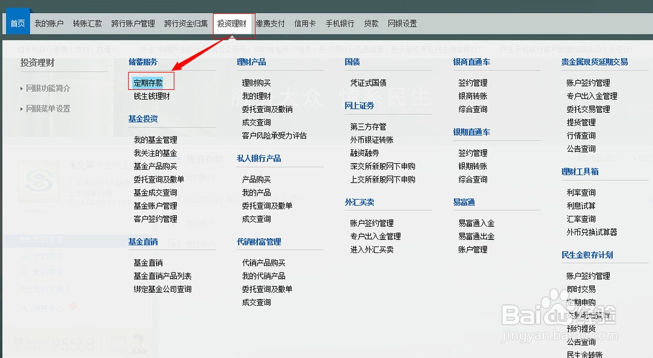Click 外币银证转账
This screenshot has width=653, height=358.
point(372,140)
